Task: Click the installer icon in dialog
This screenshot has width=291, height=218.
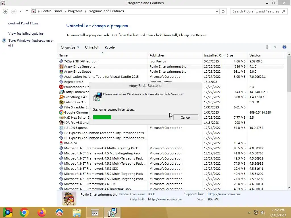Action: [97, 97]
